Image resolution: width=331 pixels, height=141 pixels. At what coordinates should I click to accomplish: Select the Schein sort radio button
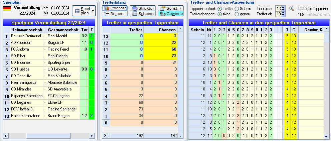click(237, 9)
